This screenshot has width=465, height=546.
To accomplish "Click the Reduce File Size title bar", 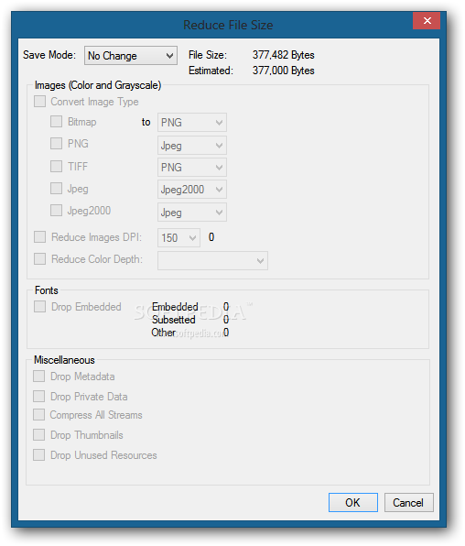I will (x=228, y=25).
